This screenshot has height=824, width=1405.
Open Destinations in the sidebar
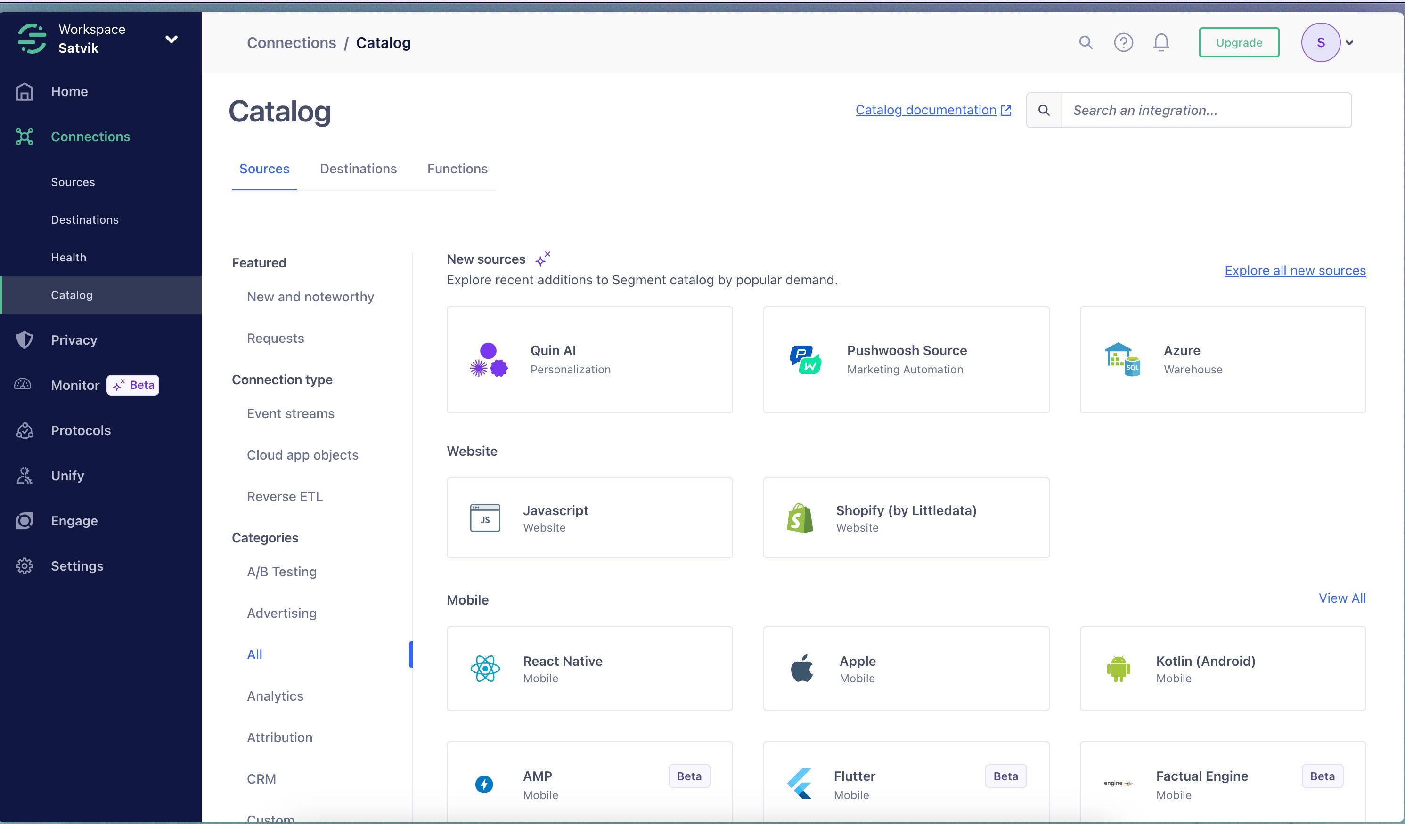(x=85, y=220)
